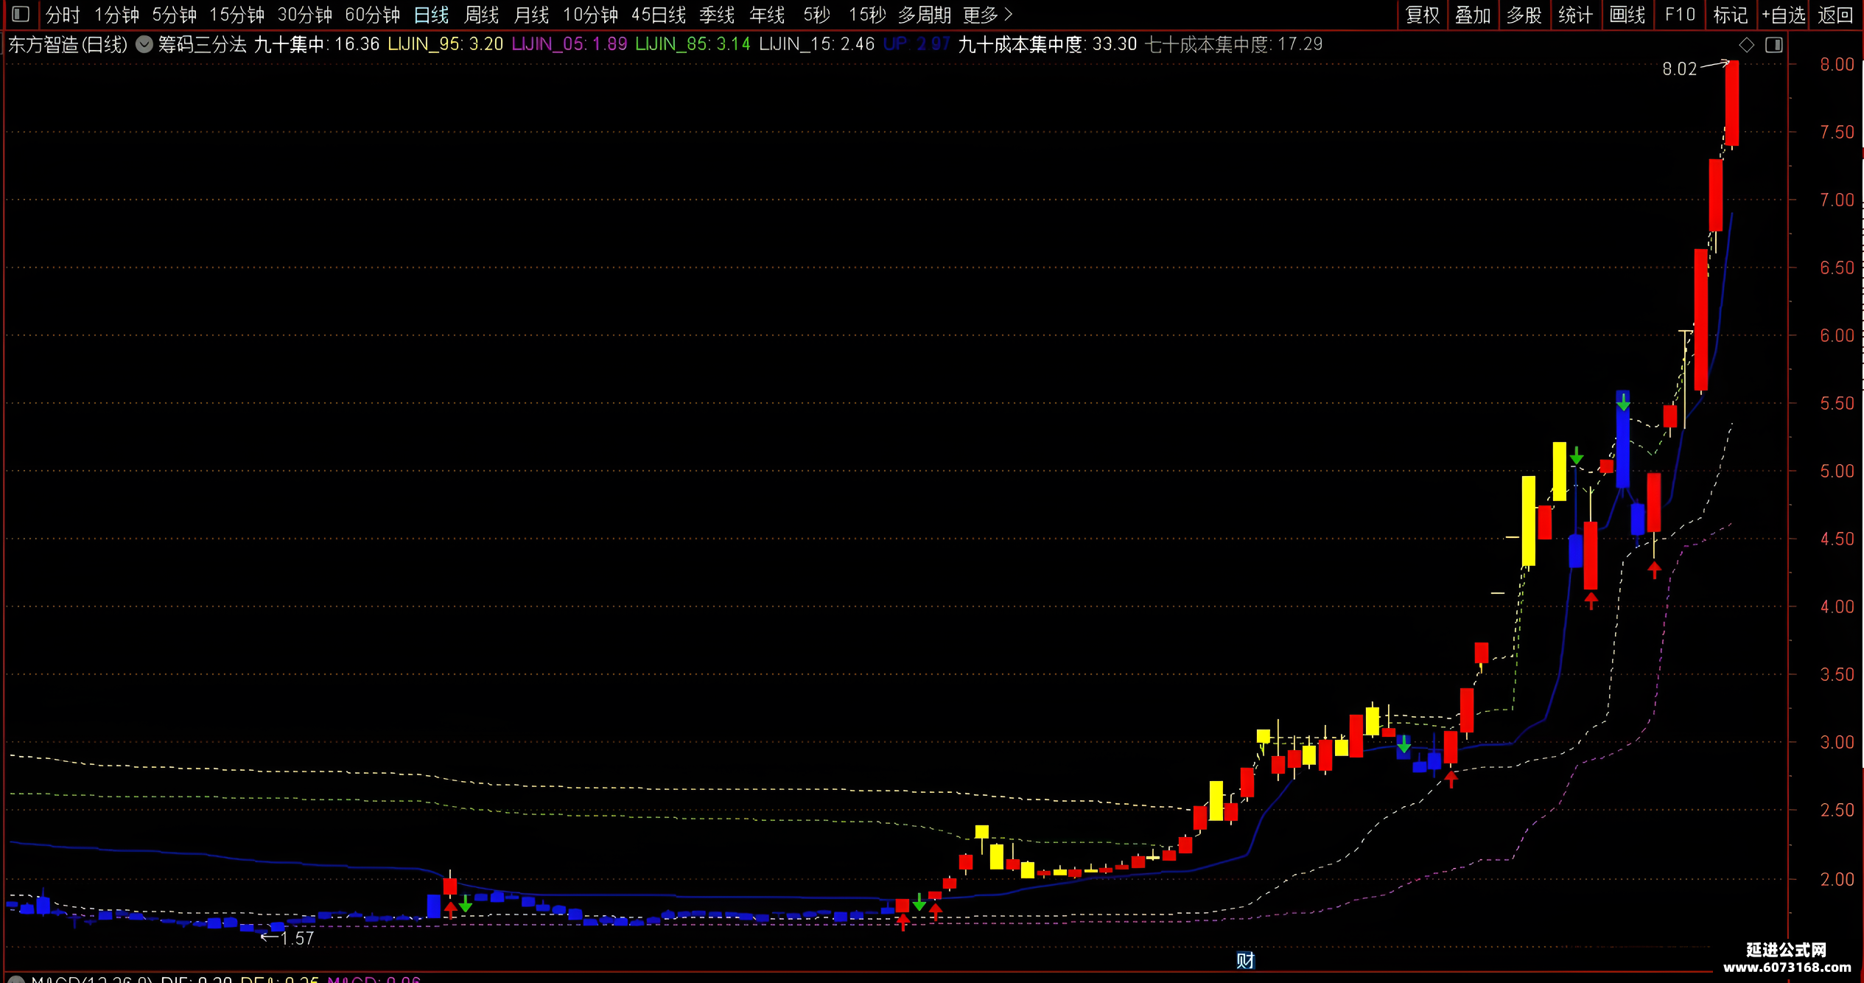
Task: Click 返回 to go back
Action: (1835, 15)
